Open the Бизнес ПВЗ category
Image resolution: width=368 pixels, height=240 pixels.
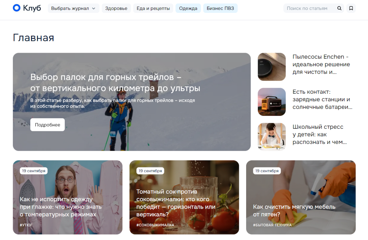tap(220, 8)
